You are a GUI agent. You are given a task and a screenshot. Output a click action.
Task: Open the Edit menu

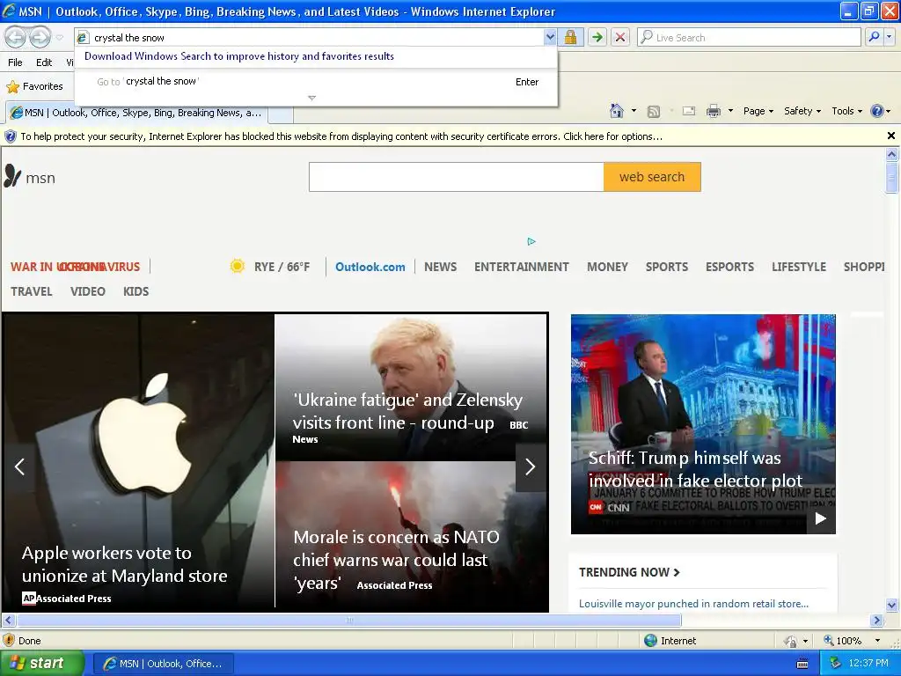click(x=44, y=62)
